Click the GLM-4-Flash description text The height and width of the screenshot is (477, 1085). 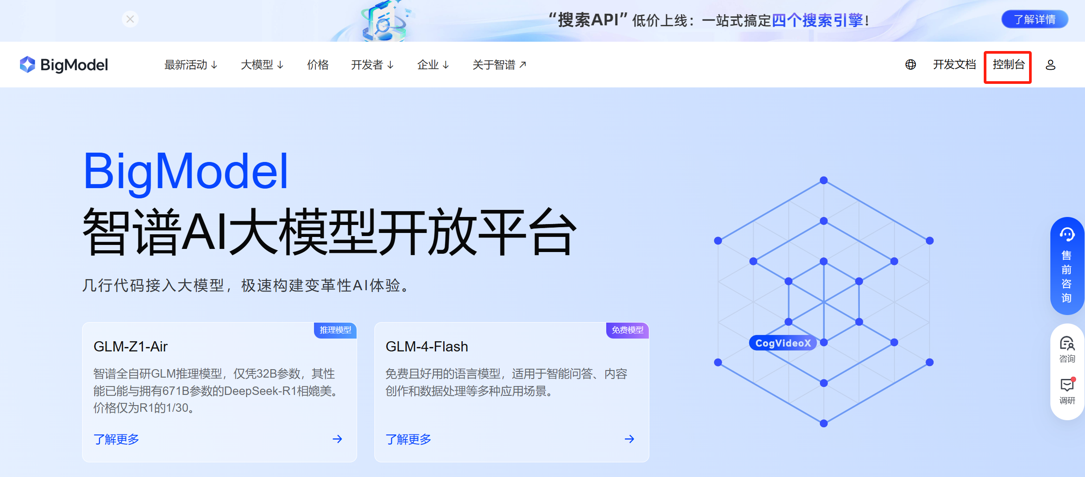(x=506, y=382)
